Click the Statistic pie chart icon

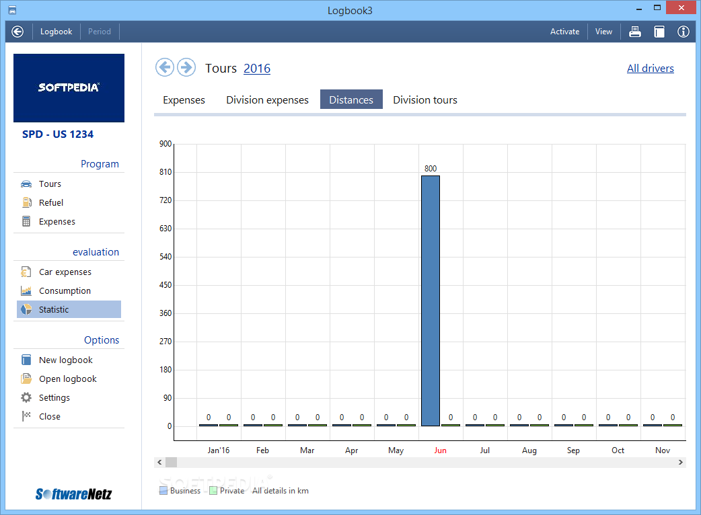tap(26, 309)
